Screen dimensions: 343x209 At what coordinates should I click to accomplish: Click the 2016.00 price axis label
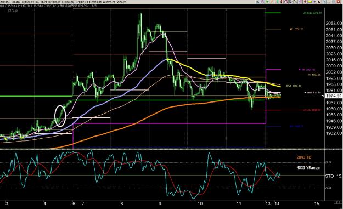pyautogui.click(x=334, y=60)
